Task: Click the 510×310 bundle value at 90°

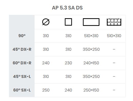Action: pyautogui.click(x=114, y=36)
